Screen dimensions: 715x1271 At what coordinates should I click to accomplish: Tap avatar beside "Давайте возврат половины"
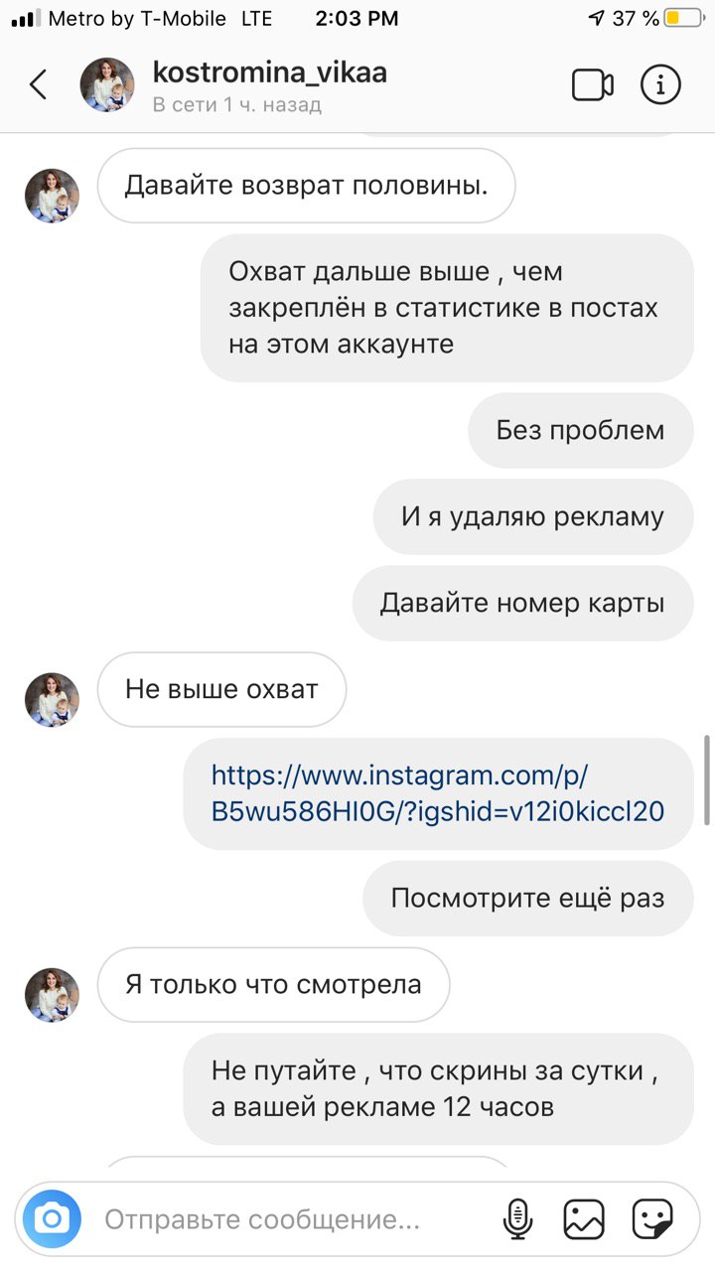point(52,196)
